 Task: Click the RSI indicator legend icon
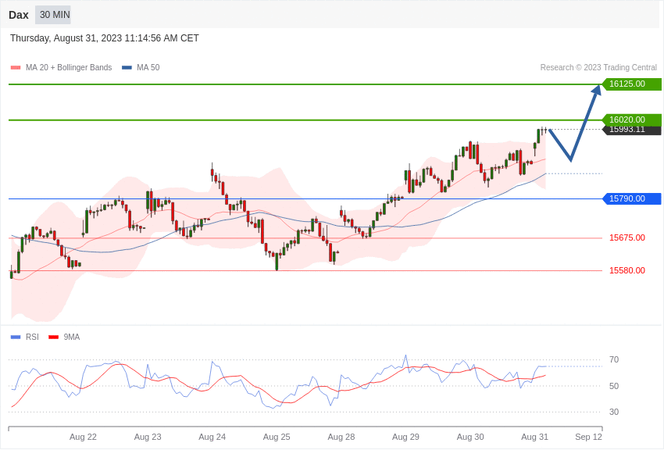point(14,337)
